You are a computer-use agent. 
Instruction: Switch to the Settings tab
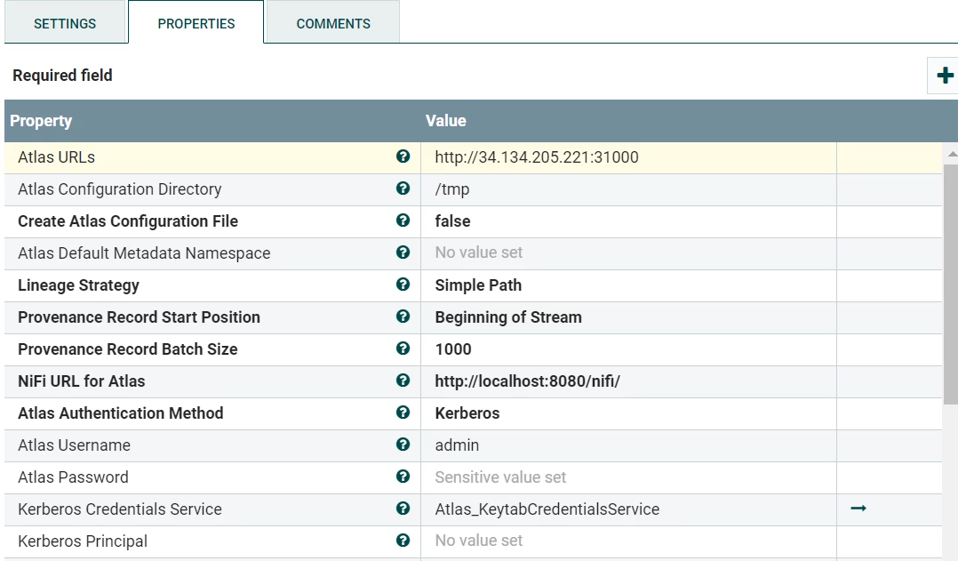coord(65,23)
